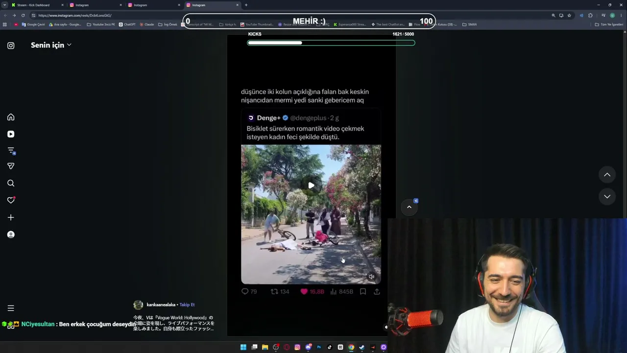Click the KICKS goal progress bar
This screenshot has height=353, width=627.
pyautogui.click(x=331, y=43)
